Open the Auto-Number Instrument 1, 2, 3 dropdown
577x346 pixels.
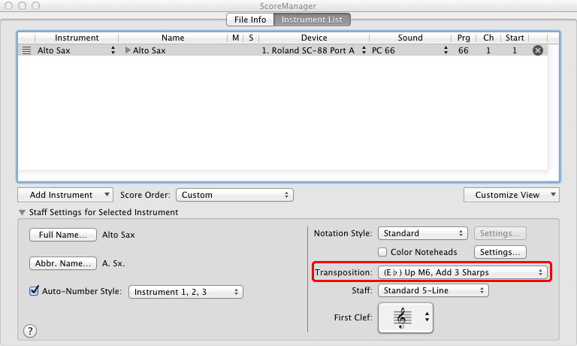tap(186, 292)
